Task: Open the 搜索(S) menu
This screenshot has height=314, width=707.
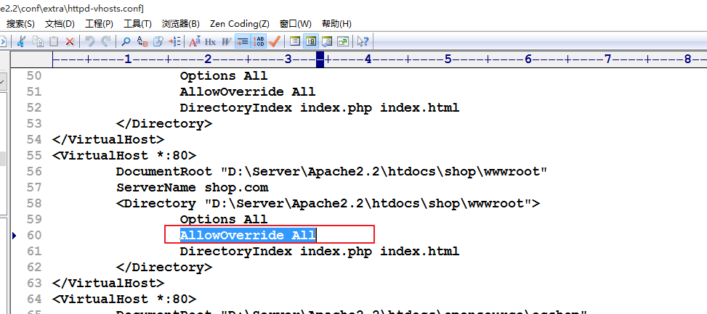Action: (20, 24)
